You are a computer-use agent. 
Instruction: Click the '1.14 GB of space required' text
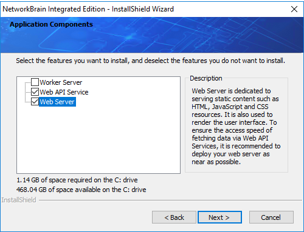point(77,180)
